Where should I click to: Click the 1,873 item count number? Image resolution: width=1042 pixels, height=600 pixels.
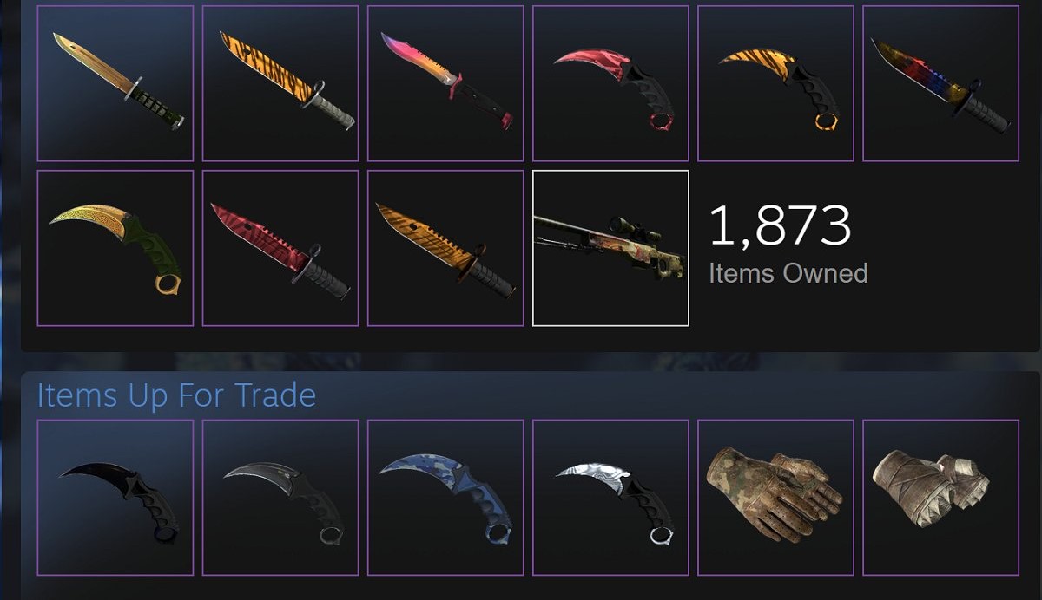(x=780, y=225)
